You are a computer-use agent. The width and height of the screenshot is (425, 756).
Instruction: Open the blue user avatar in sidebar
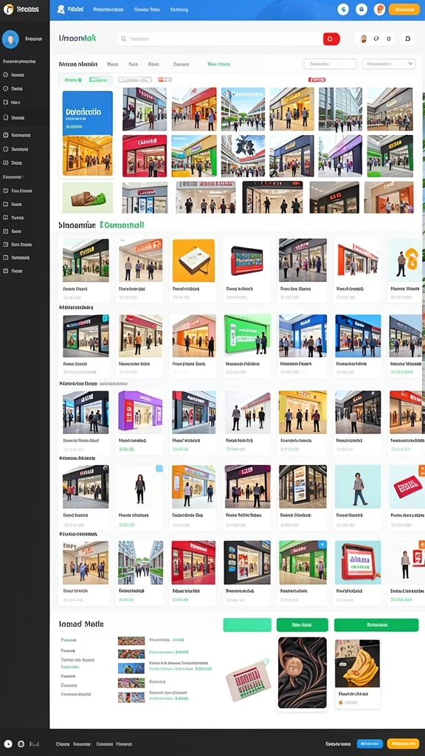click(x=10, y=39)
